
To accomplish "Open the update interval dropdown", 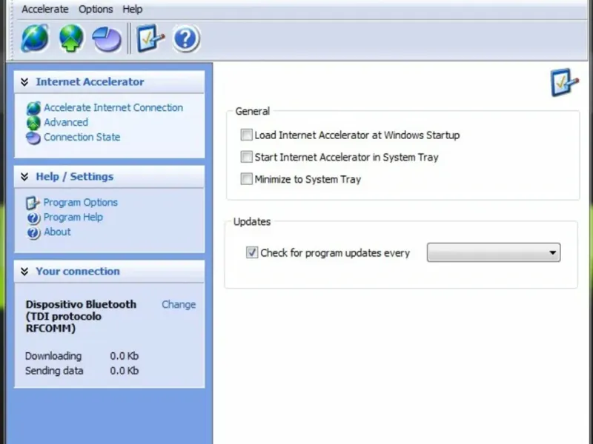I will [x=494, y=252].
